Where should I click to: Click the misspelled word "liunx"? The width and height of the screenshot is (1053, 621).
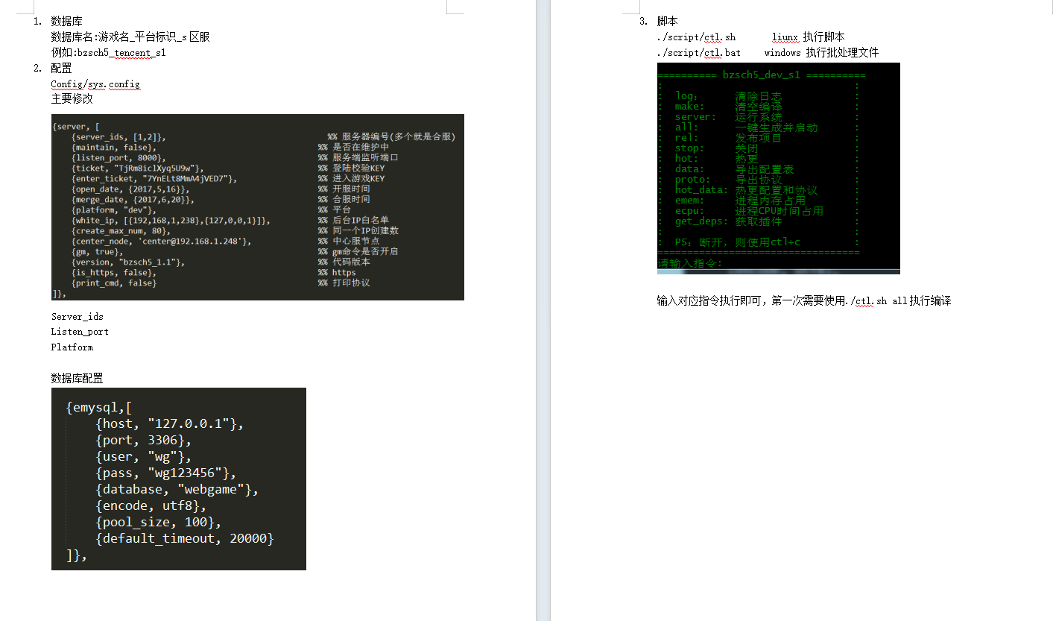(785, 37)
